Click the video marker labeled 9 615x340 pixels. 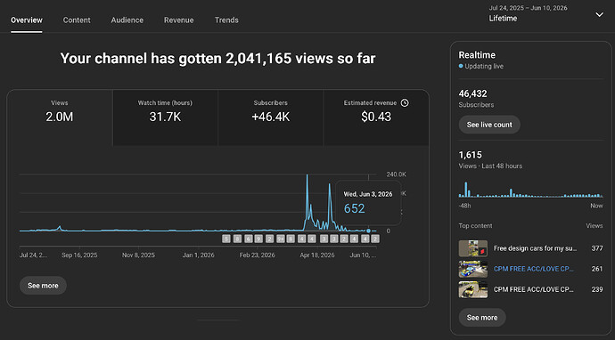(258, 239)
